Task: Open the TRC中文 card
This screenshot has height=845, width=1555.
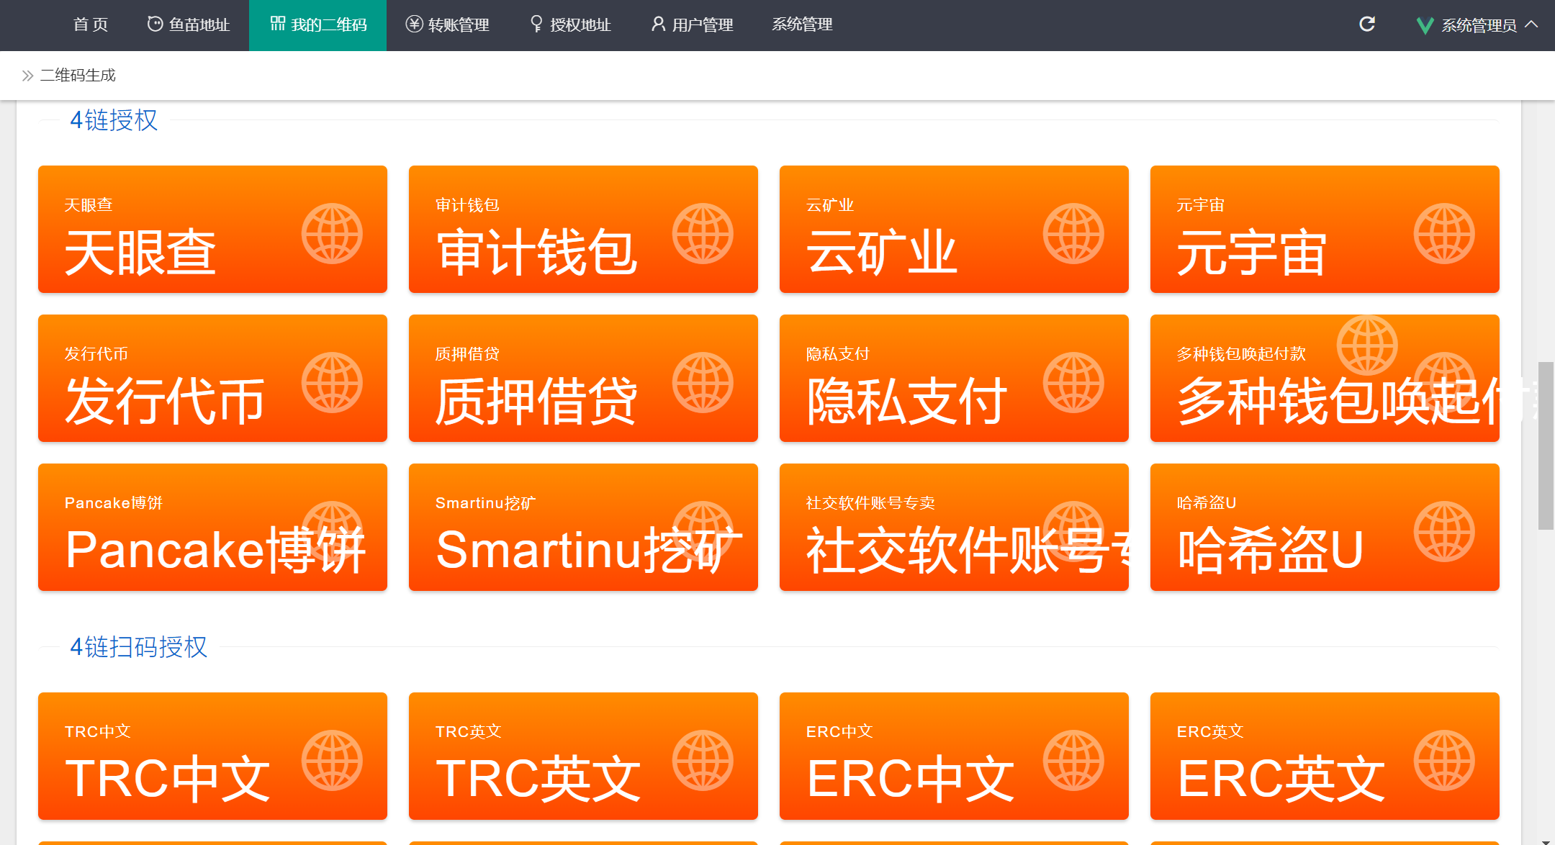Action: (212, 756)
